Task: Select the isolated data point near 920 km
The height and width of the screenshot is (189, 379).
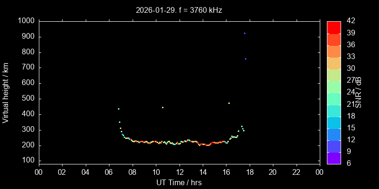Action: coord(244,33)
